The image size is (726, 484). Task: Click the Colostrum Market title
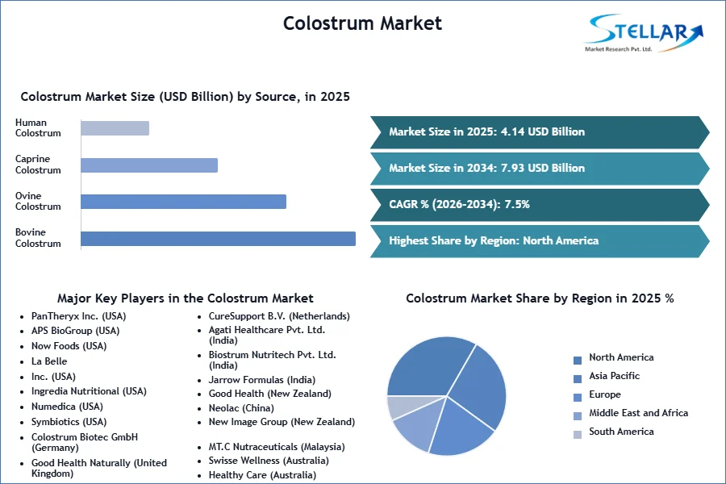tap(362, 23)
